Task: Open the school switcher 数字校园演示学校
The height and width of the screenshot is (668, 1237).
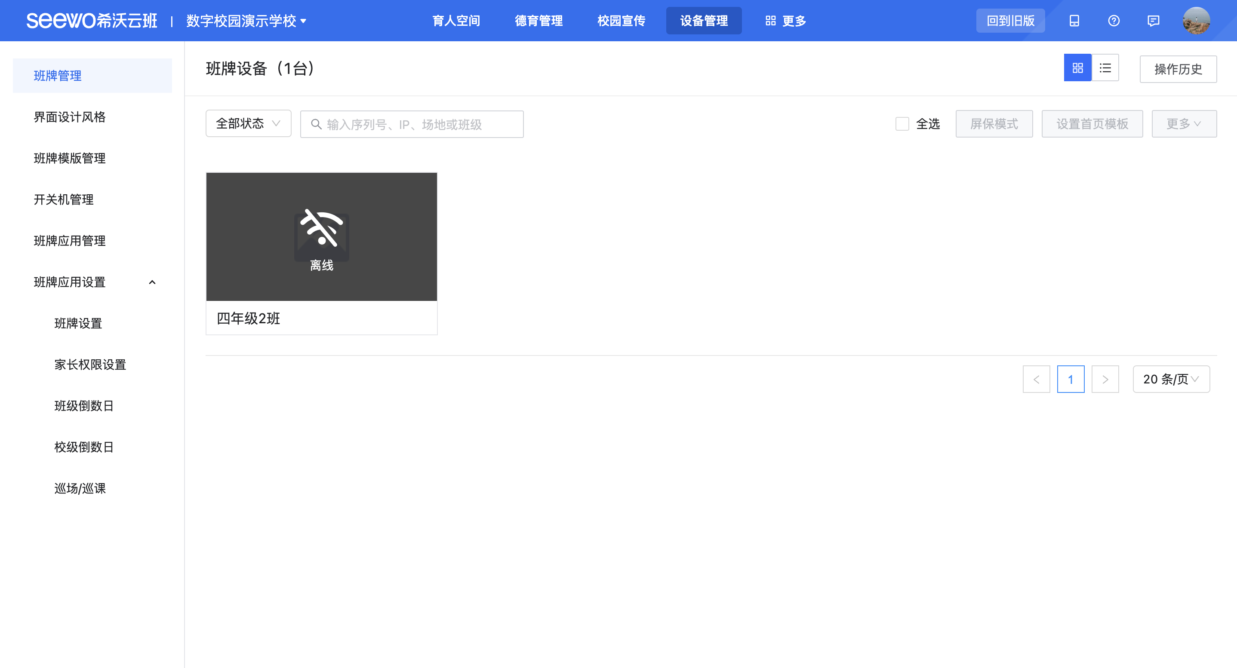Action: point(246,21)
